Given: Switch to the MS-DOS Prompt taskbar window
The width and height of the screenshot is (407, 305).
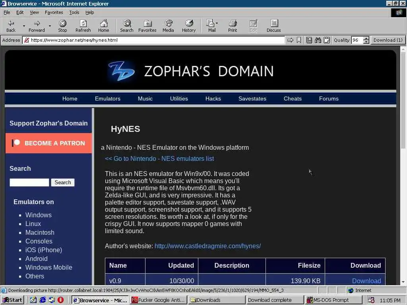Looking at the screenshot, I should pyautogui.click(x=333, y=300).
